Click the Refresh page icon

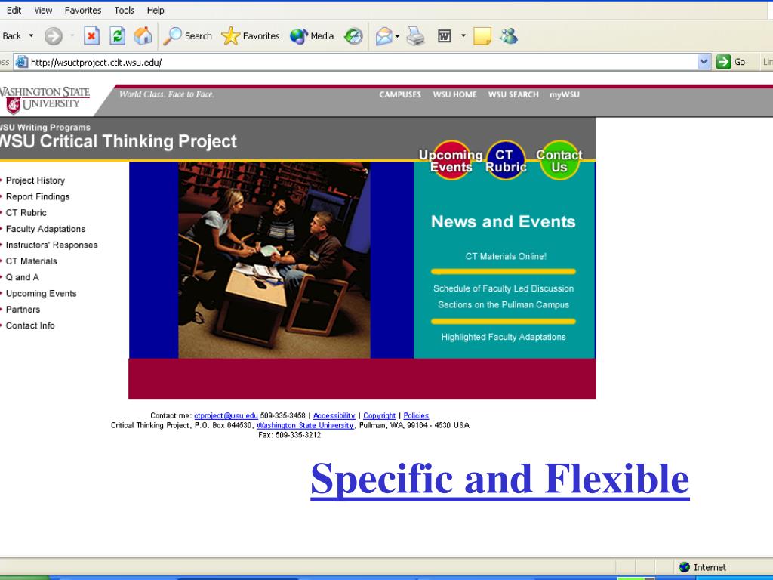pos(117,36)
